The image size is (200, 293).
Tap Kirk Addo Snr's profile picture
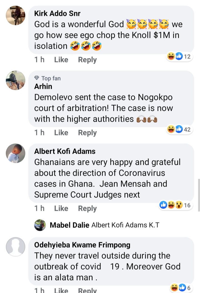coord(16,15)
